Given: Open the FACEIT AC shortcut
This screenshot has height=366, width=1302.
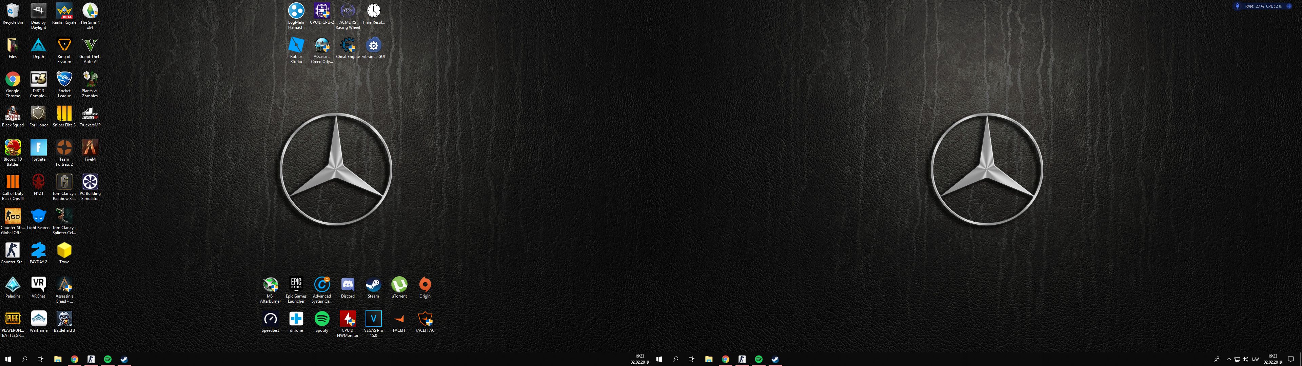Looking at the screenshot, I should pyautogui.click(x=425, y=322).
